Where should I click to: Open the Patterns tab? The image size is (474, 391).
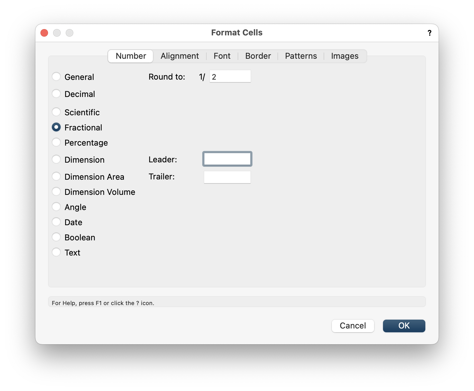click(301, 56)
